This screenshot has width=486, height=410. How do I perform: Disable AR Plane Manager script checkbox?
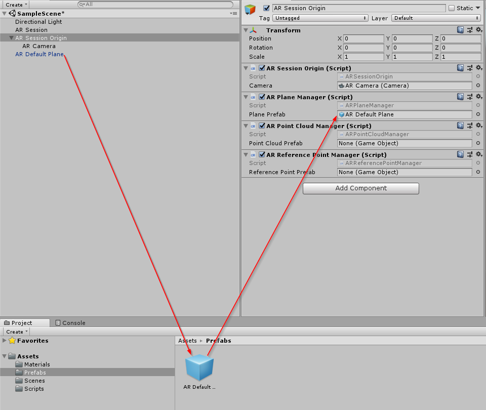point(262,97)
